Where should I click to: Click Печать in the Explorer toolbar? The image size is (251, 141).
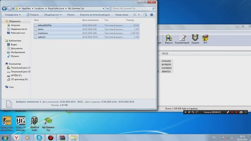71,15
